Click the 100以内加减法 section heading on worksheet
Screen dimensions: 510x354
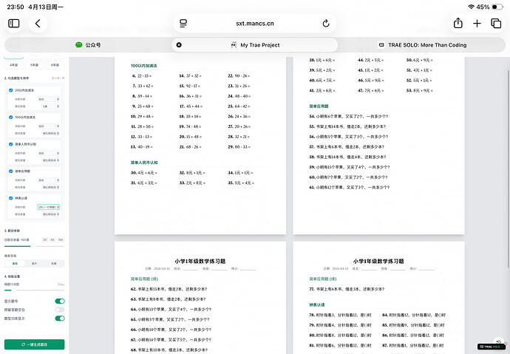pos(144,66)
